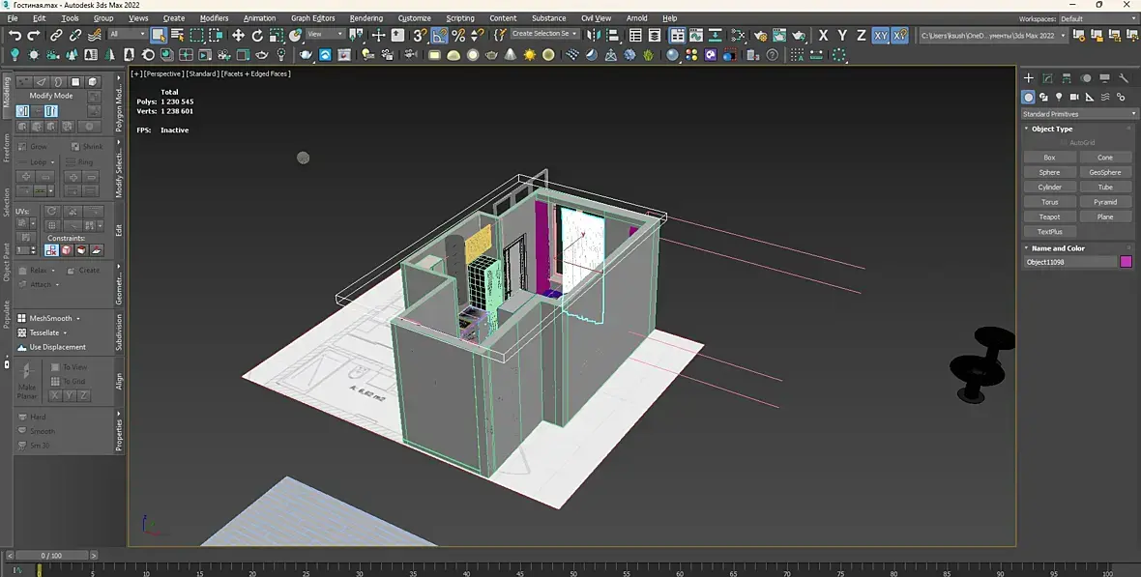Create a Teapot primitive
1141x577 pixels.
(x=1049, y=216)
